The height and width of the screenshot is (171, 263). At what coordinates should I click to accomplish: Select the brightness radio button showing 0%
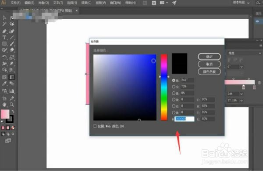point(174,93)
